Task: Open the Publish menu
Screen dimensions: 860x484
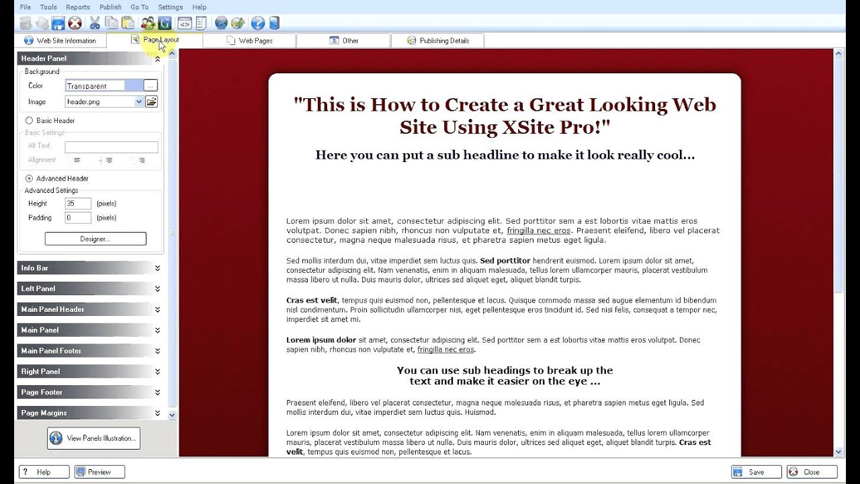Action: click(x=110, y=7)
